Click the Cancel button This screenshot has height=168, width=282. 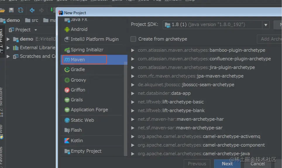click(x=257, y=164)
